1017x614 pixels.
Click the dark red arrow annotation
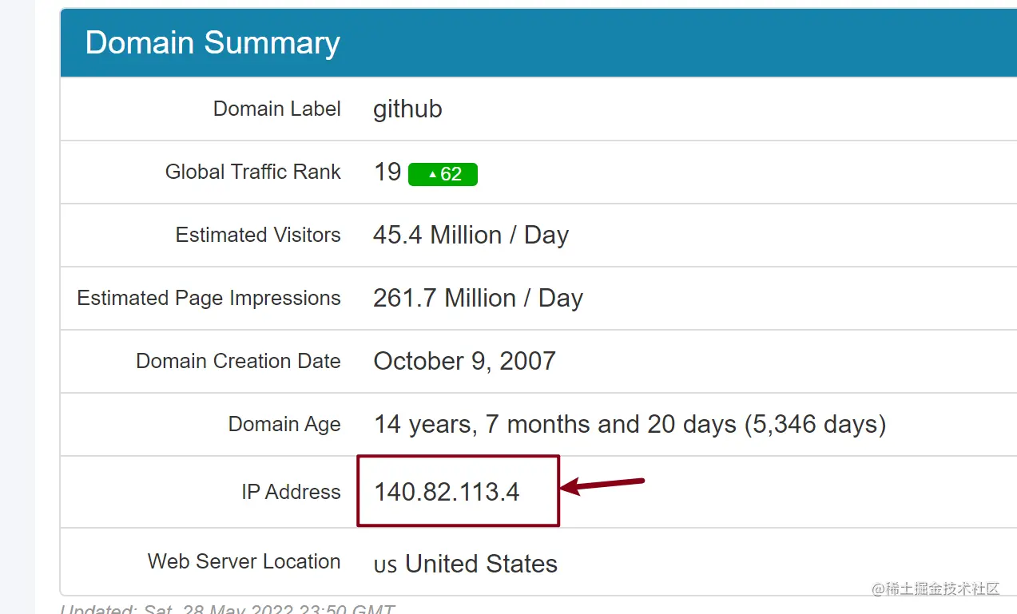(x=603, y=484)
